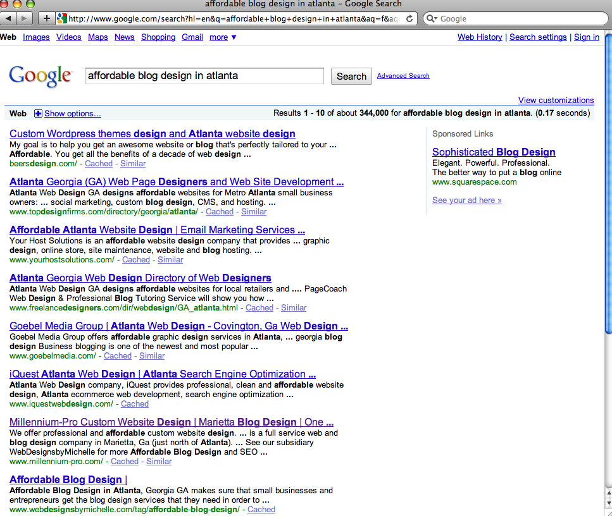Click the vertical scrollbar thumb

[x=608, y=183]
